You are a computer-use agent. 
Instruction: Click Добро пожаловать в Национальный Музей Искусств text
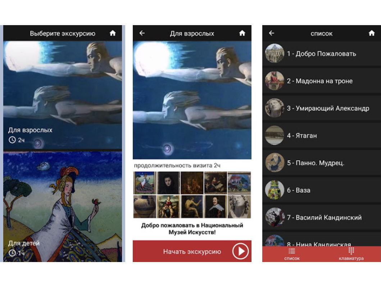point(192,229)
